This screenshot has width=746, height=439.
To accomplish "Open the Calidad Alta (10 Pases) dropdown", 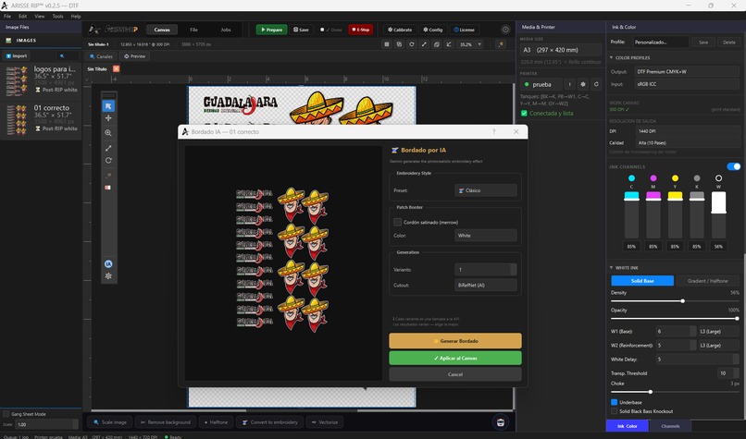I will [688, 142].
